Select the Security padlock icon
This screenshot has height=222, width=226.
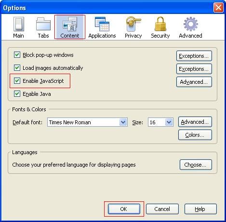point(160,24)
